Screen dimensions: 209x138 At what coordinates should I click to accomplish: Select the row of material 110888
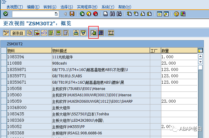click(x=4, y=63)
